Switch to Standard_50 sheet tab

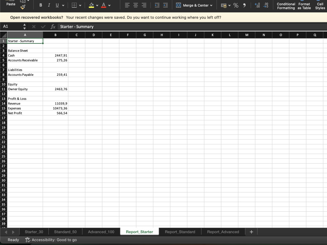coord(65,232)
